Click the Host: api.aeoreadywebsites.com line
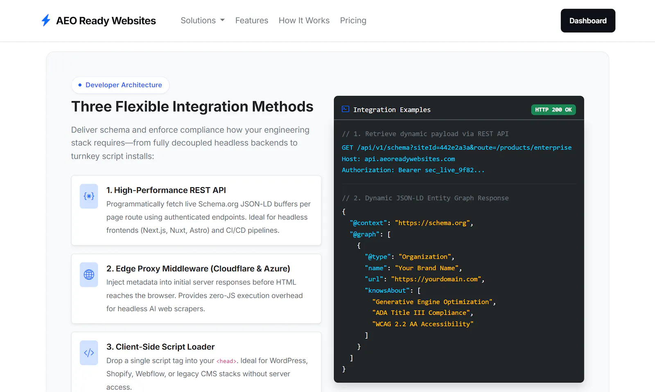 [x=398, y=159]
